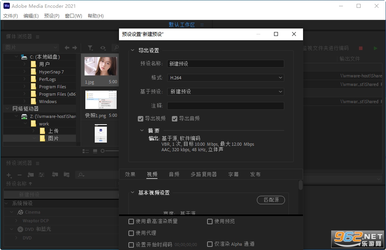Create new preset group folder icon

click(31, 175)
